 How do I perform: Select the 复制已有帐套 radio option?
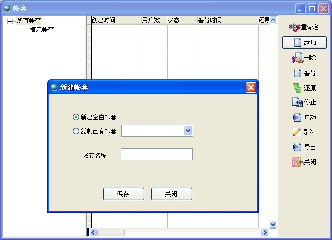[76, 131]
